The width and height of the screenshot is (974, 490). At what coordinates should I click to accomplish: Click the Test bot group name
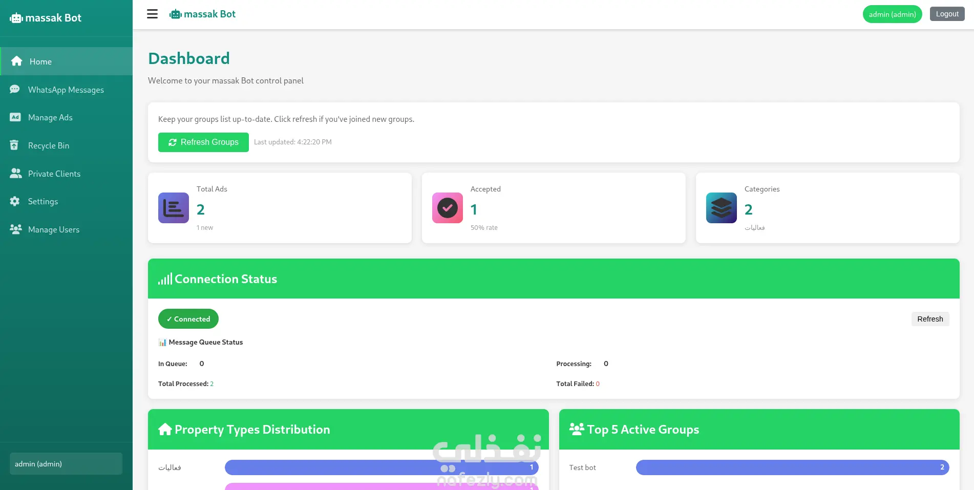pyautogui.click(x=583, y=467)
